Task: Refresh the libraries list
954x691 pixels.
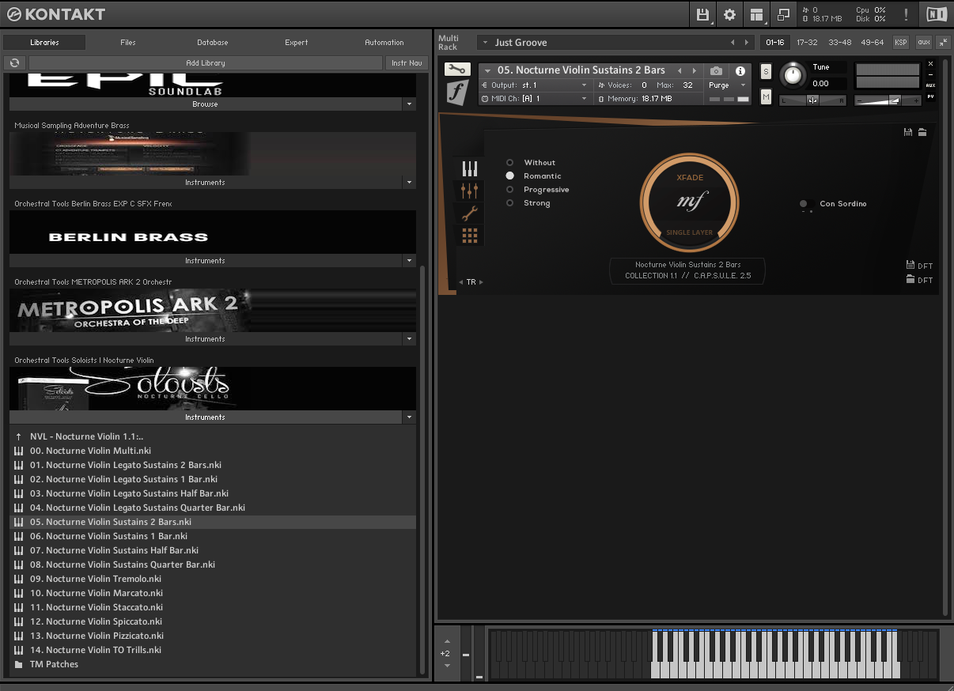Action: [14, 62]
